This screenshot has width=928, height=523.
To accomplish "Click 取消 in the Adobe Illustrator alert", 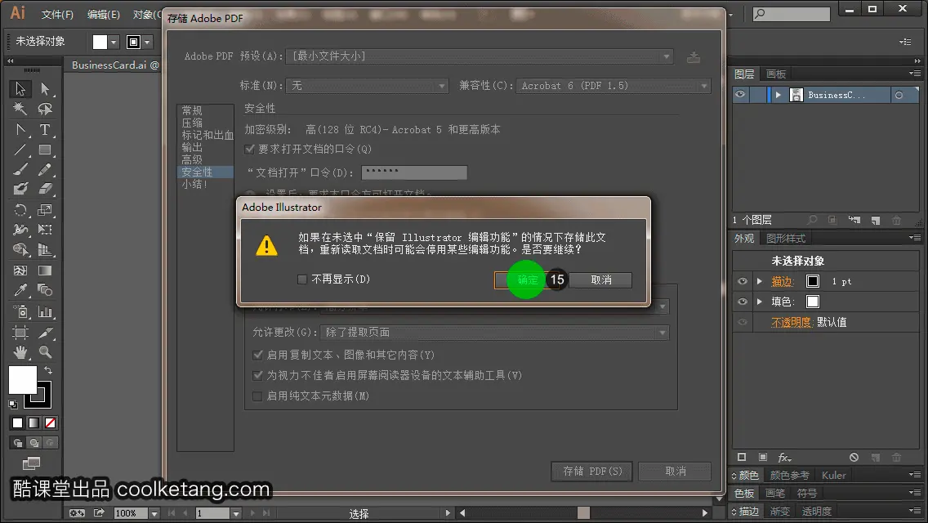I will click(x=601, y=279).
